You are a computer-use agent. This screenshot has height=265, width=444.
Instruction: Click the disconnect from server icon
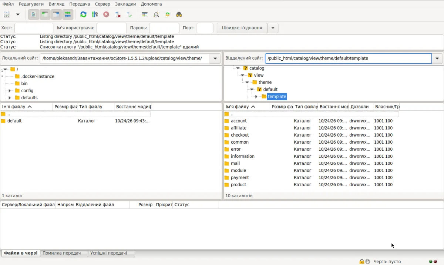coord(118,14)
